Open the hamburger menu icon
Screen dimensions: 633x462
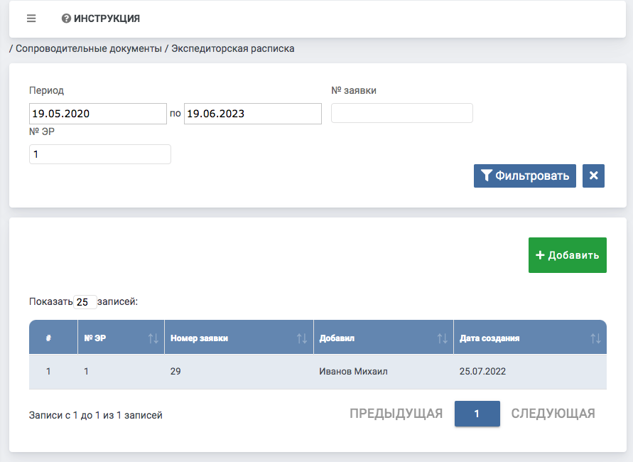(x=31, y=18)
